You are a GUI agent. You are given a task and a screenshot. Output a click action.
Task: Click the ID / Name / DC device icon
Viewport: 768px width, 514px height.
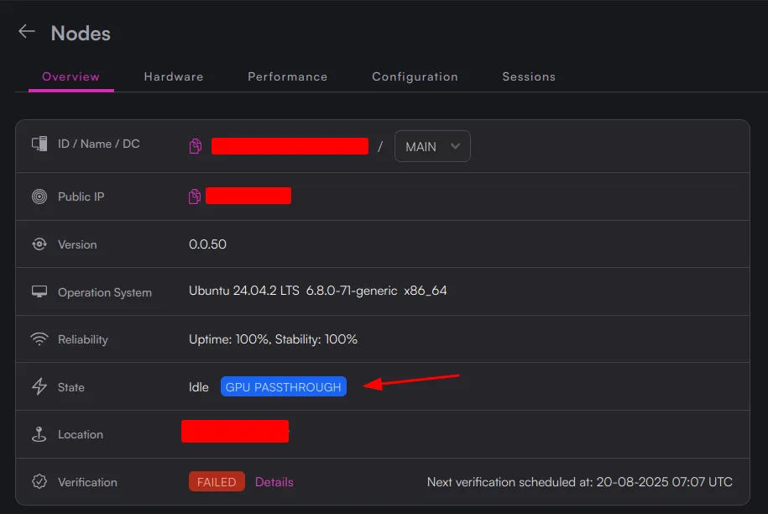[x=39, y=144]
